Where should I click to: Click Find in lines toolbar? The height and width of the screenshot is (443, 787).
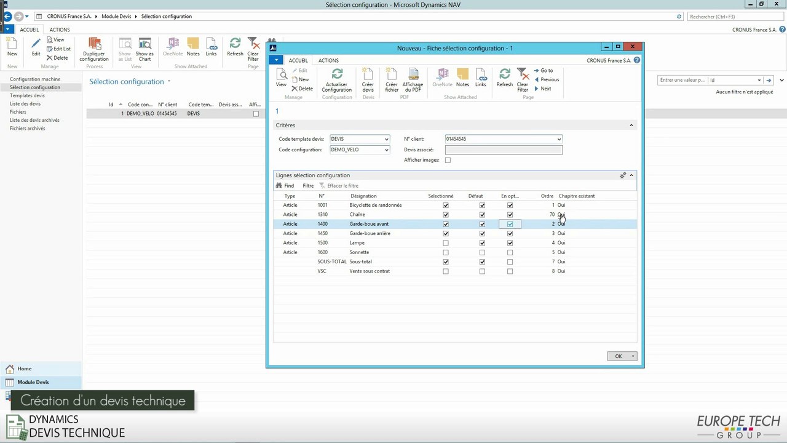(x=285, y=185)
